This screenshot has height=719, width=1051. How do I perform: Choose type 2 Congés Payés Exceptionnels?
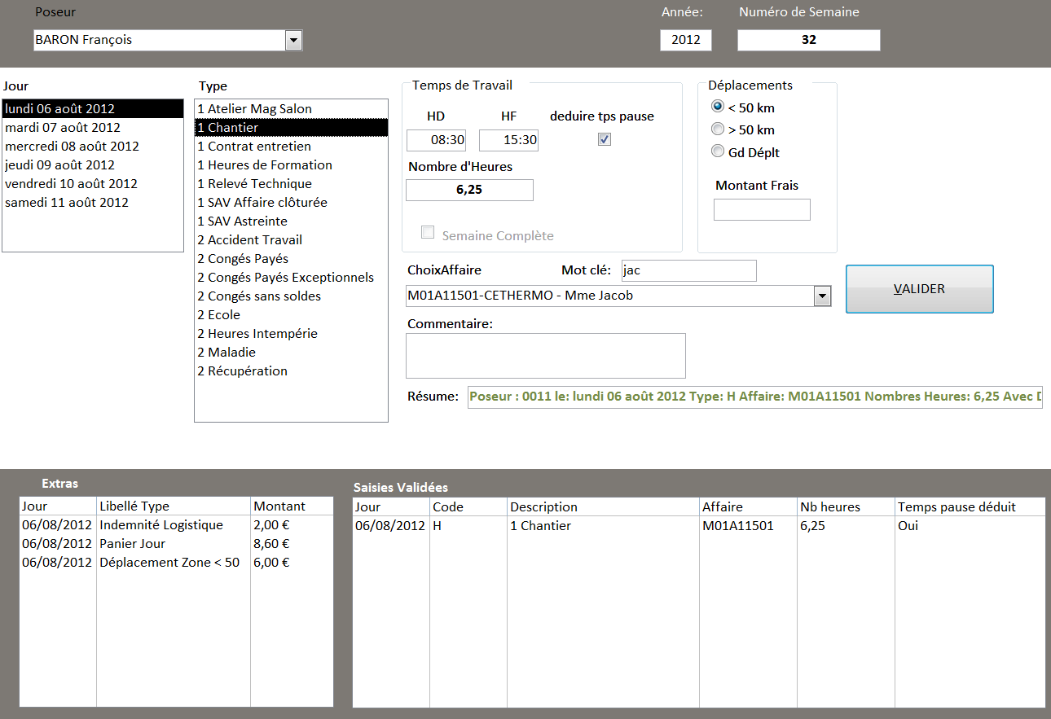click(x=291, y=278)
